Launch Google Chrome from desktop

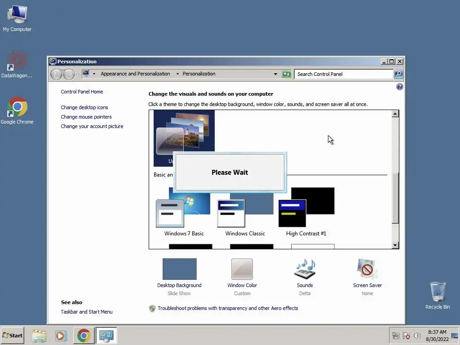tap(17, 111)
